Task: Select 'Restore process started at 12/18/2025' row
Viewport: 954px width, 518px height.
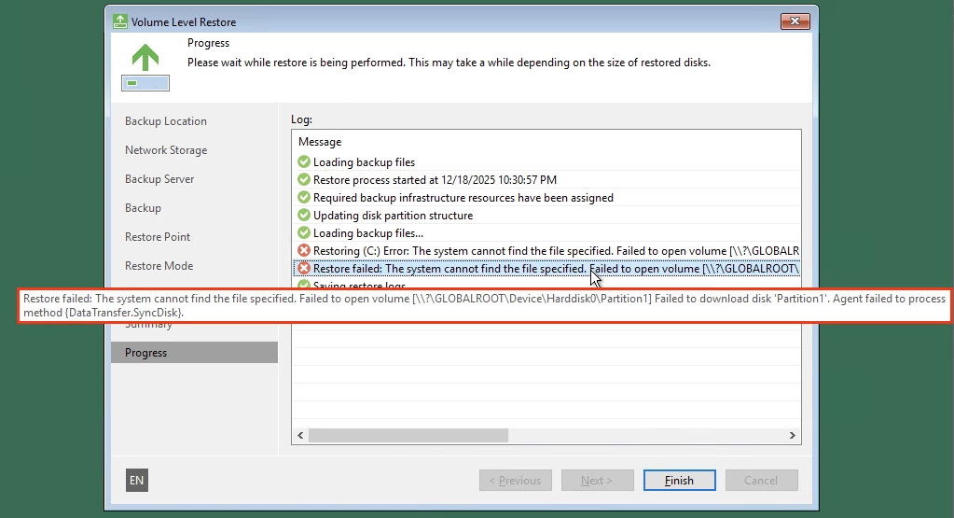Action: pyautogui.click(x=546, y=179)
